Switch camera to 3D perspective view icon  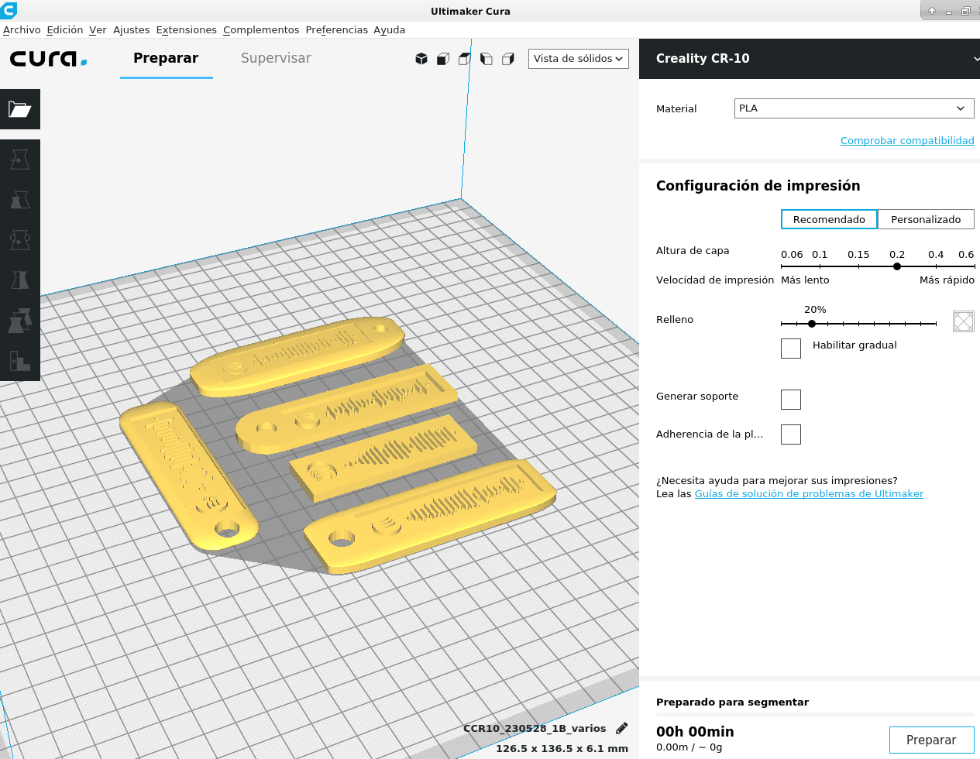(421, 59)
